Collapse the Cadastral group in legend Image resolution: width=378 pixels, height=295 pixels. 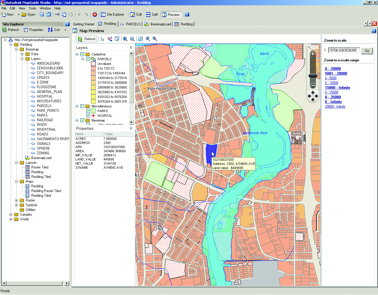(77, 54)
